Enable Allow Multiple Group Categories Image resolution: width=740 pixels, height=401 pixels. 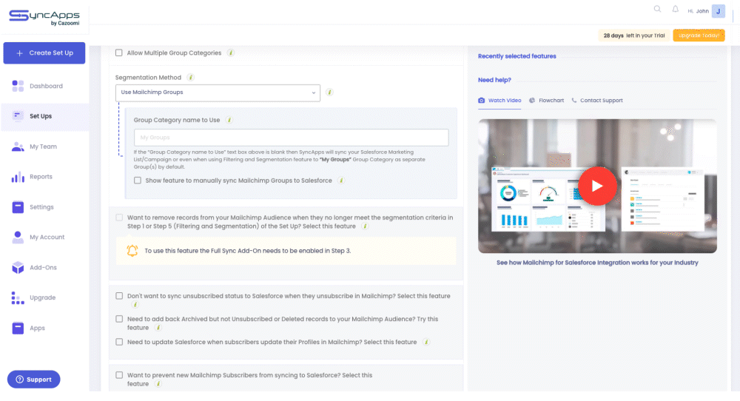[x=119, y=53]
